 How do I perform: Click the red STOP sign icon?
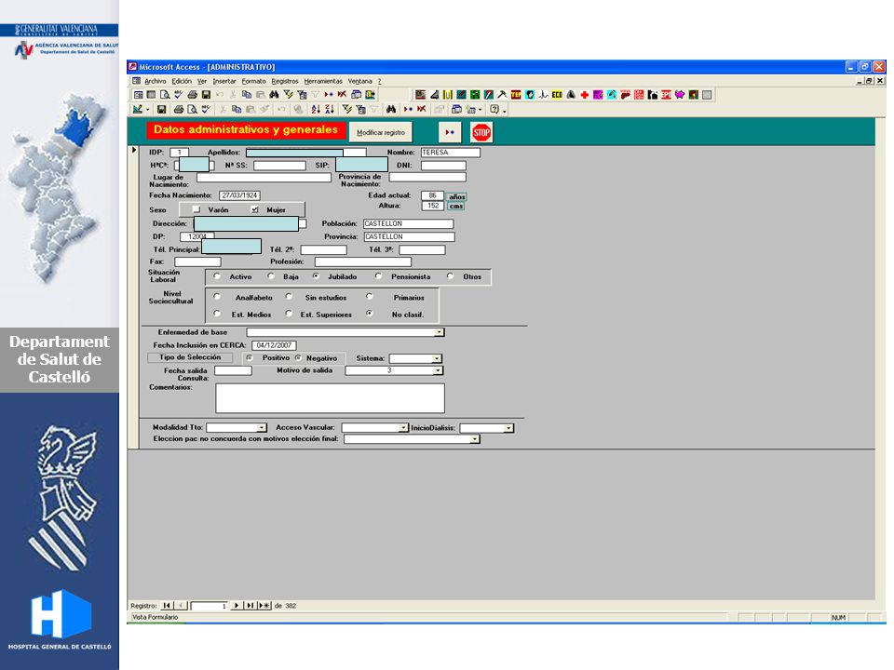(x=481, y=132)
